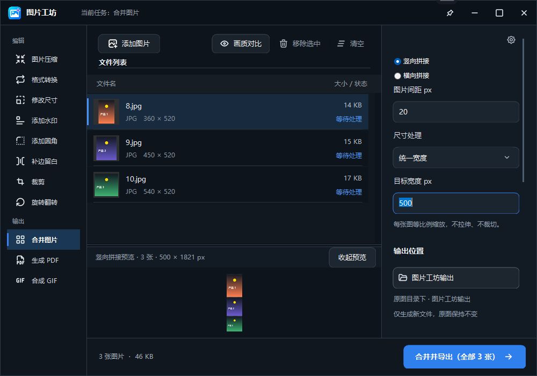Select the 9.jpg file row
The image size is (537, 376).
coord(228,148)
